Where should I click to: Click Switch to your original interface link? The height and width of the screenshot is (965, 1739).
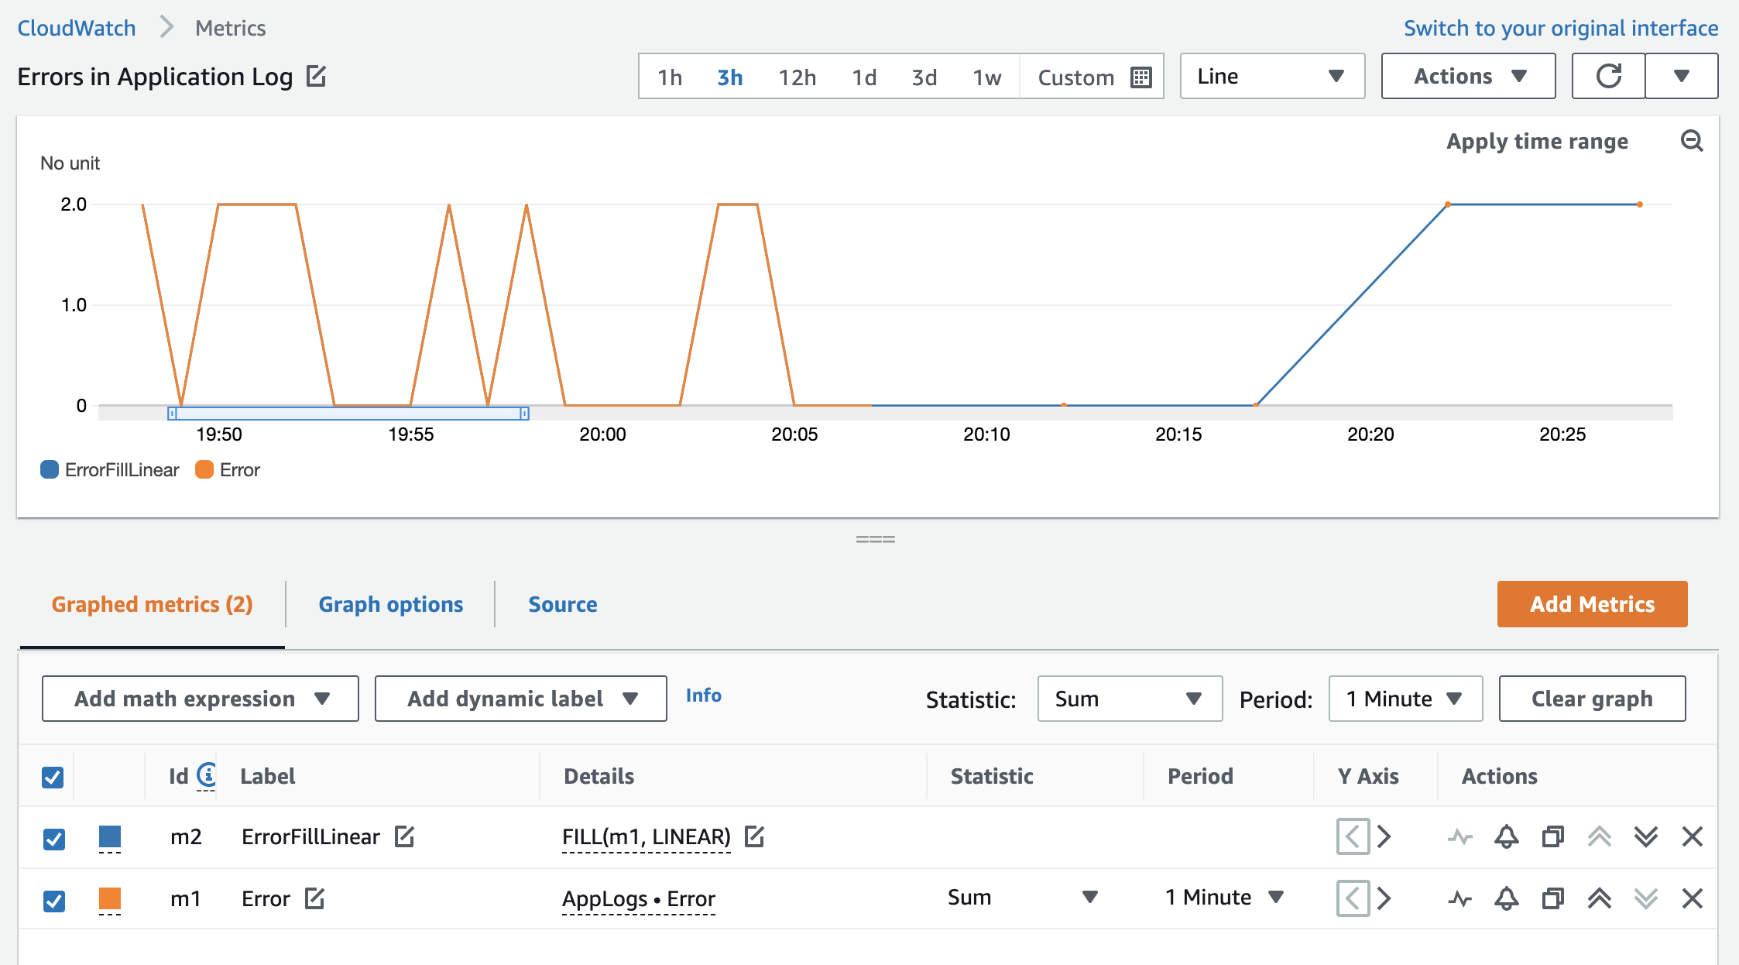[1561, 28]
